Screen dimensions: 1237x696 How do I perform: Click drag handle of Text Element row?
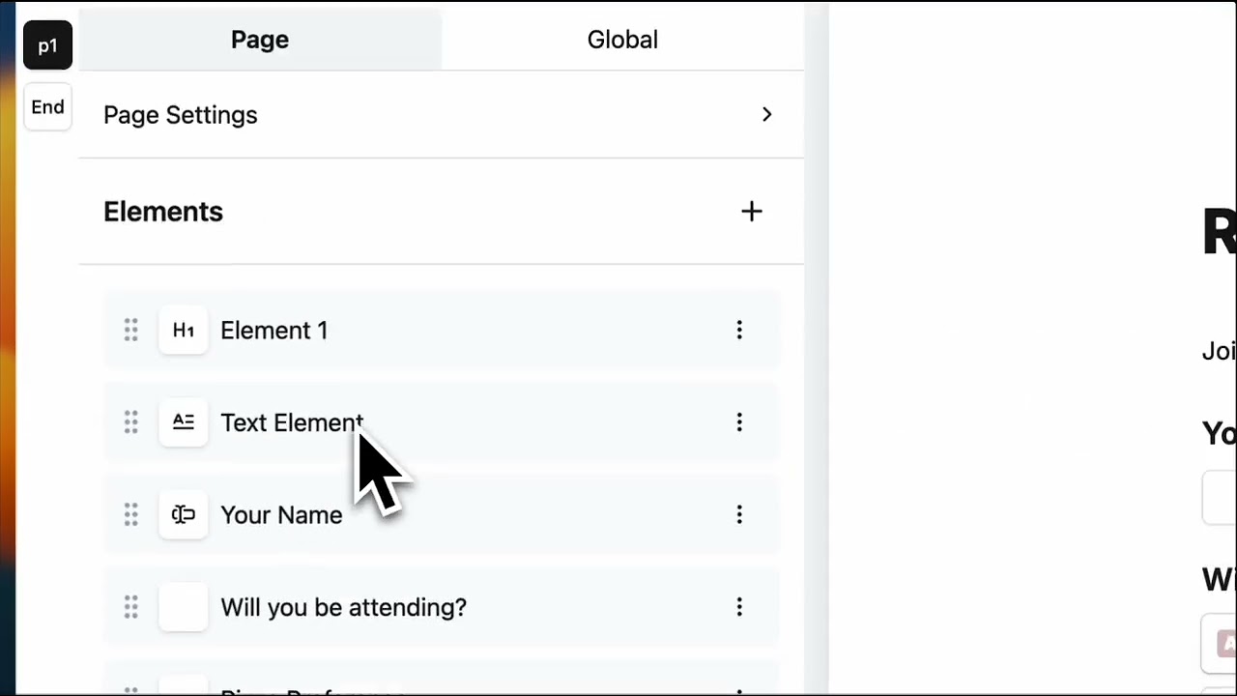(x=131, y=421)
